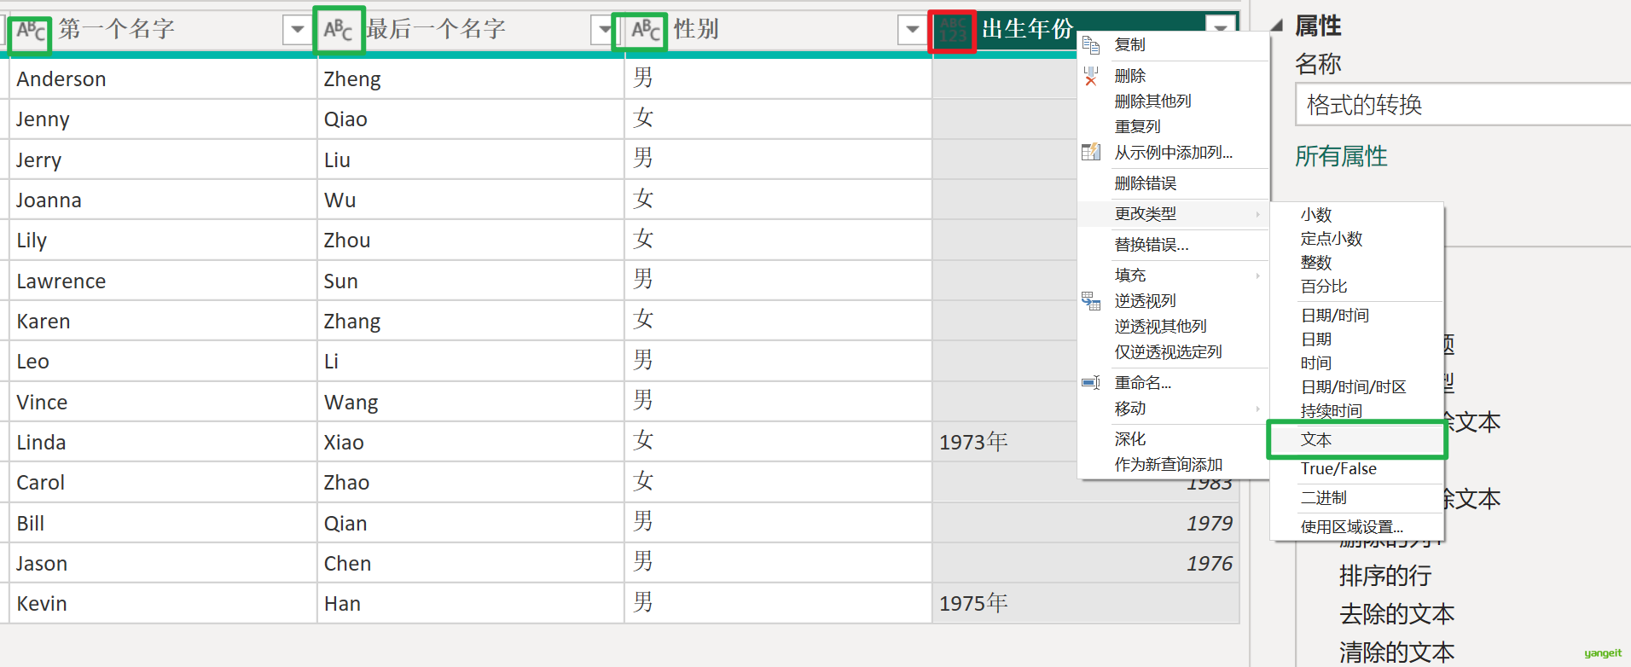1631x667 pixels.
Task: Click the 删除 icon with red X
Action: tap(1091, 77)
